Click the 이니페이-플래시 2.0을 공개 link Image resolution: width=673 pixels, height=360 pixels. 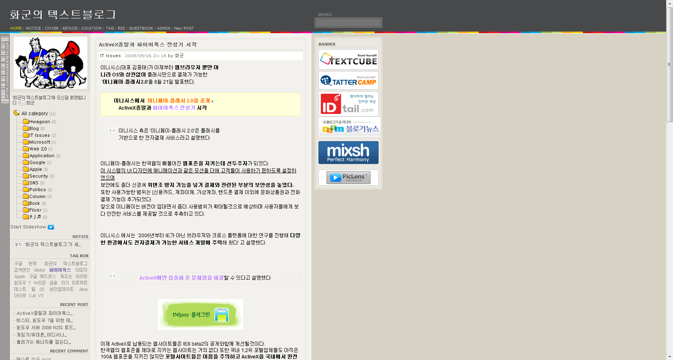click(179, 101)
